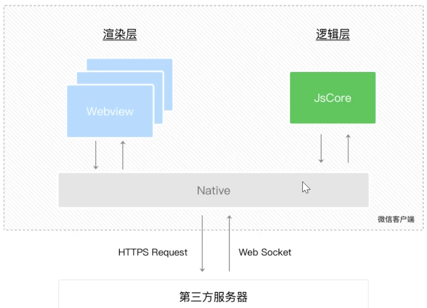This screenshot has height=308, width=427.
Task: Click the up arrow beside Web Socket
Action: pyautogui.click(x=229, y=243)
